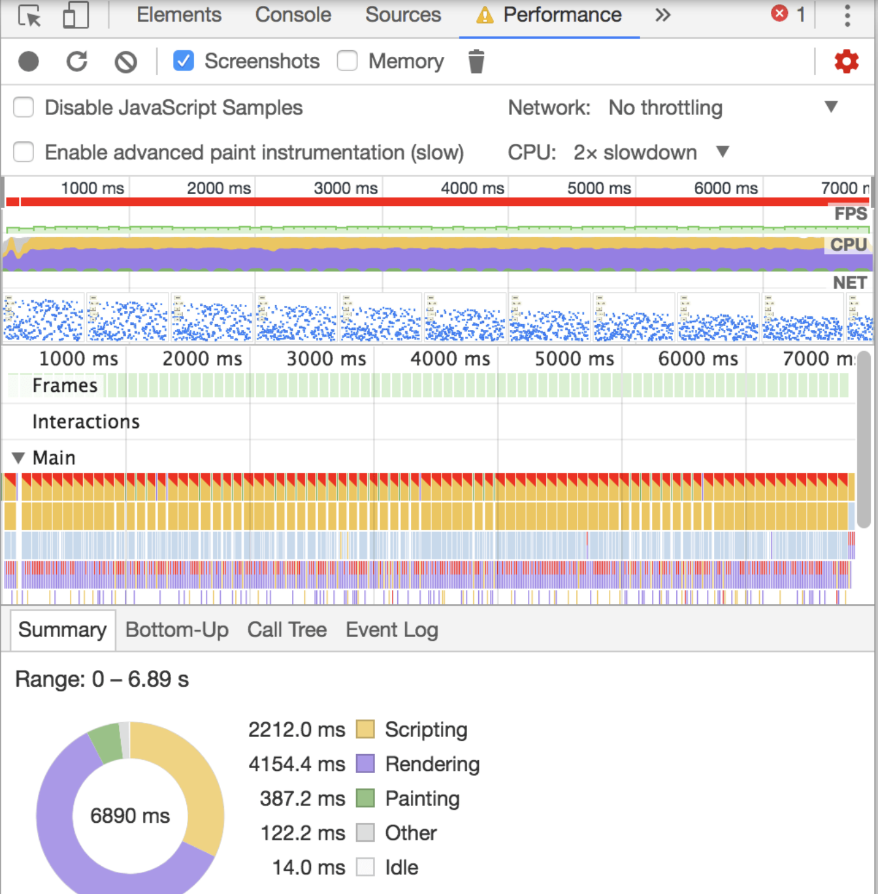Viewport: 878px width, 894px height.
Task: Click the Interactions track label
Action: click(86, 422)
